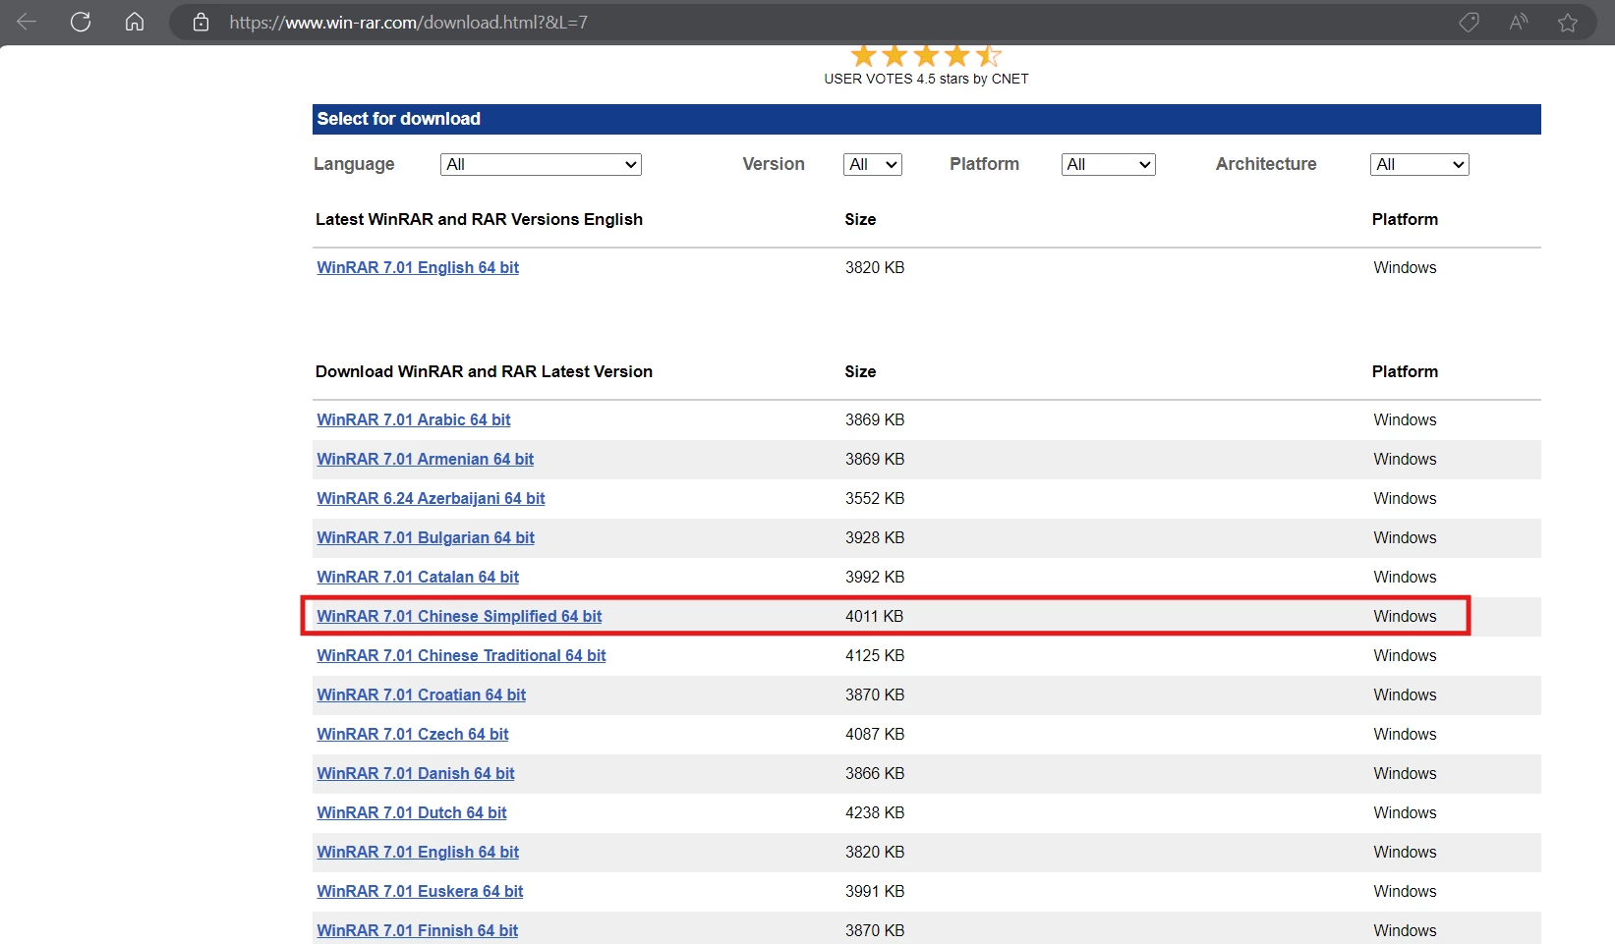The image size is (1615, 944).
Task: Download WinRAR 7.01 Czech 64 bit
Action: click(413, 734)
